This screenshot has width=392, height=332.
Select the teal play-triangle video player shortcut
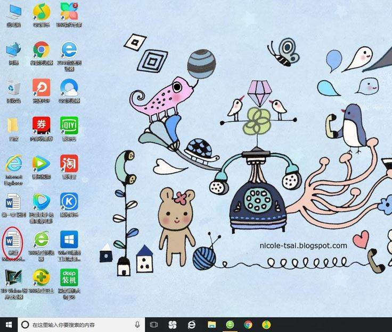point(41,208)
